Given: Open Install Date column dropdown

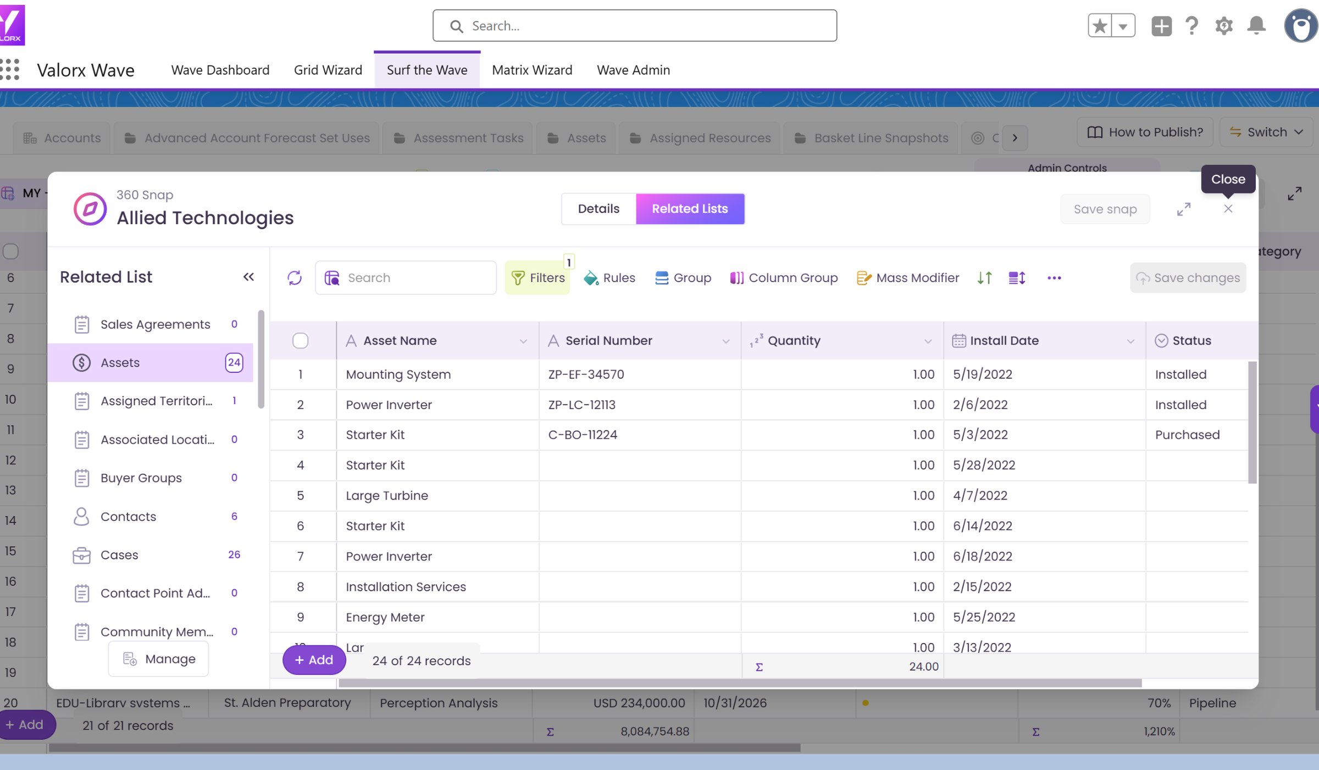Looking at the screenshot, I should [x=1130, y=341].
